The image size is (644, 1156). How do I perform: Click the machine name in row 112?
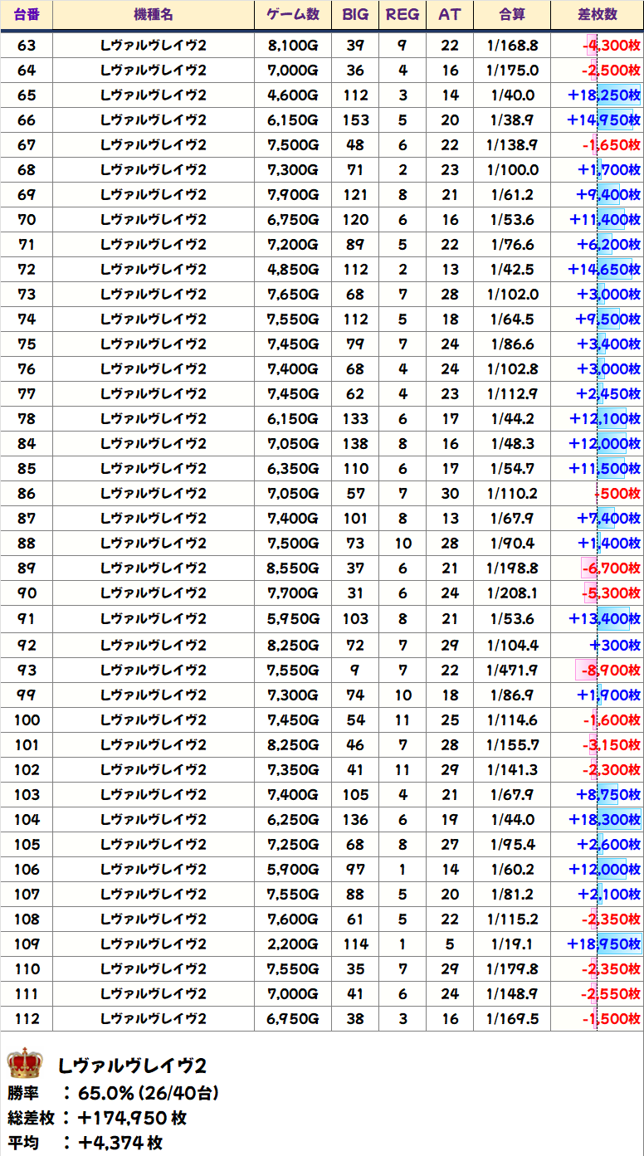[153, 1018]
